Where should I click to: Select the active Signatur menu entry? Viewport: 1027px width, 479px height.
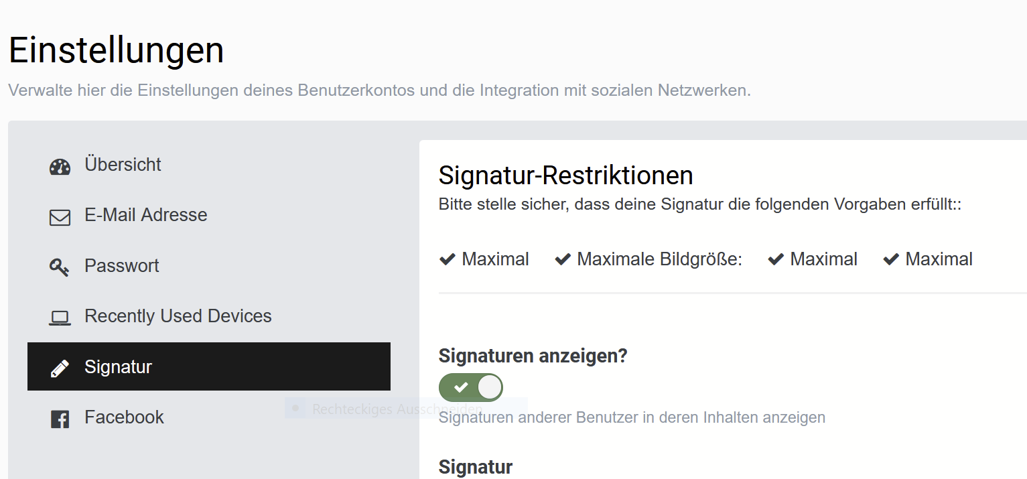(x=209, y=366)
